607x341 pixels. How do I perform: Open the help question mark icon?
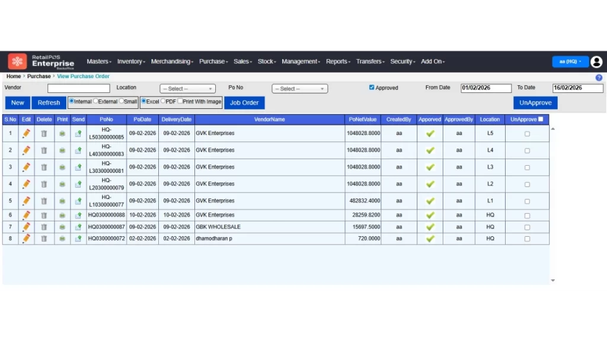point(599,78)
